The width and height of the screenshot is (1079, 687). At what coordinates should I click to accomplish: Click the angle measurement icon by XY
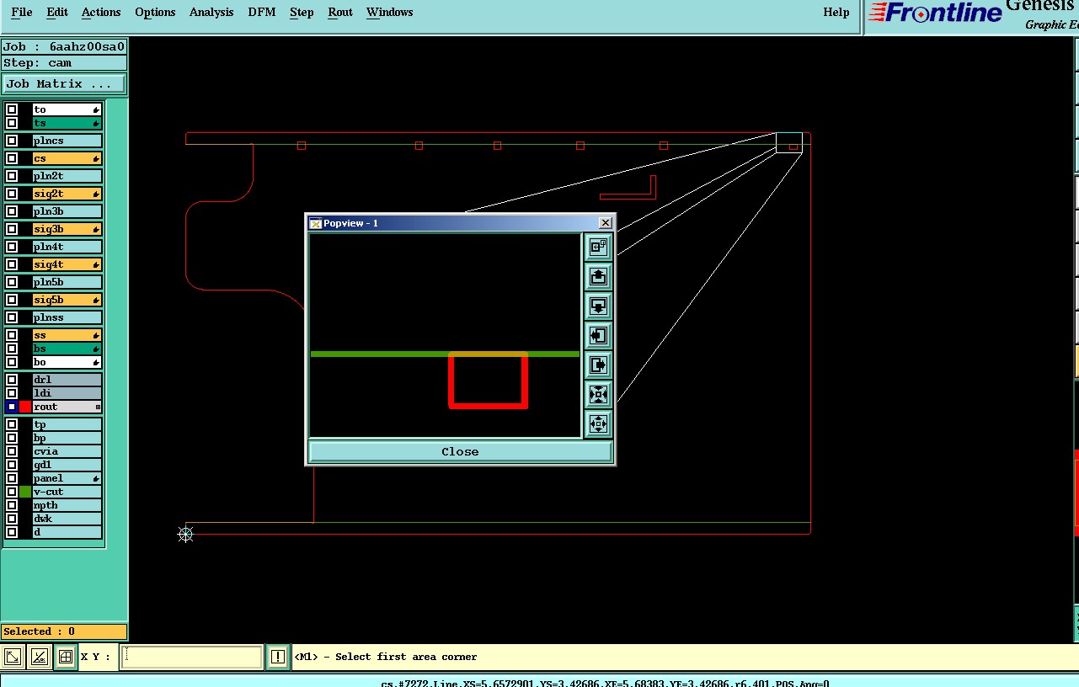(x=40, y=657)
